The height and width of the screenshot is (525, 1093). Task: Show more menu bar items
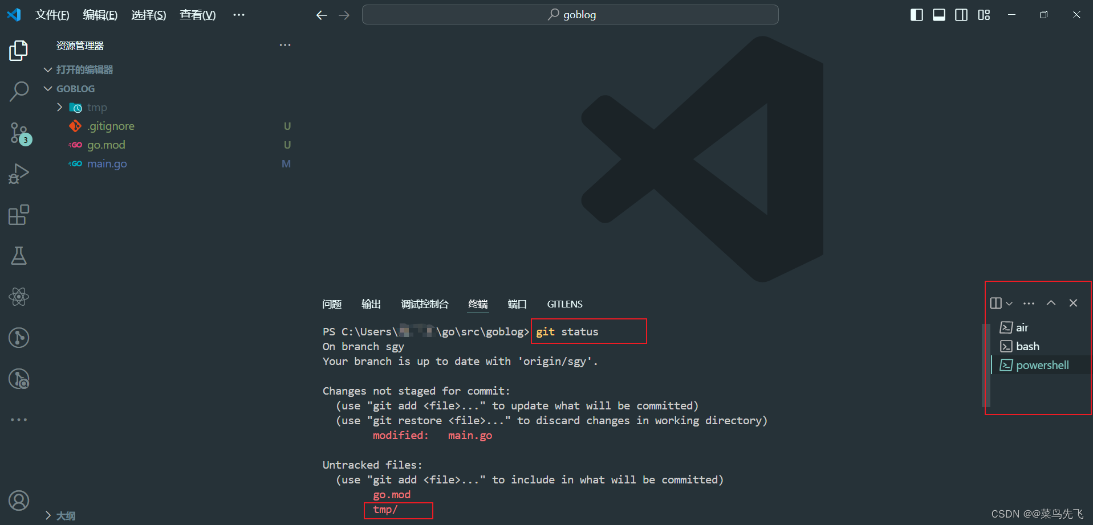pos(239,15)
